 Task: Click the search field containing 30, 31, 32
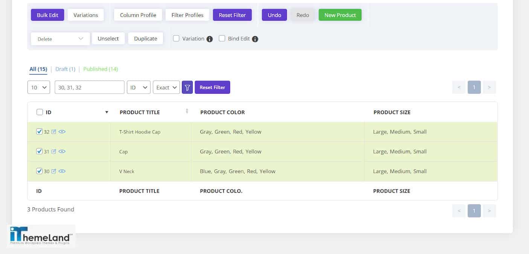click(89, 87)
